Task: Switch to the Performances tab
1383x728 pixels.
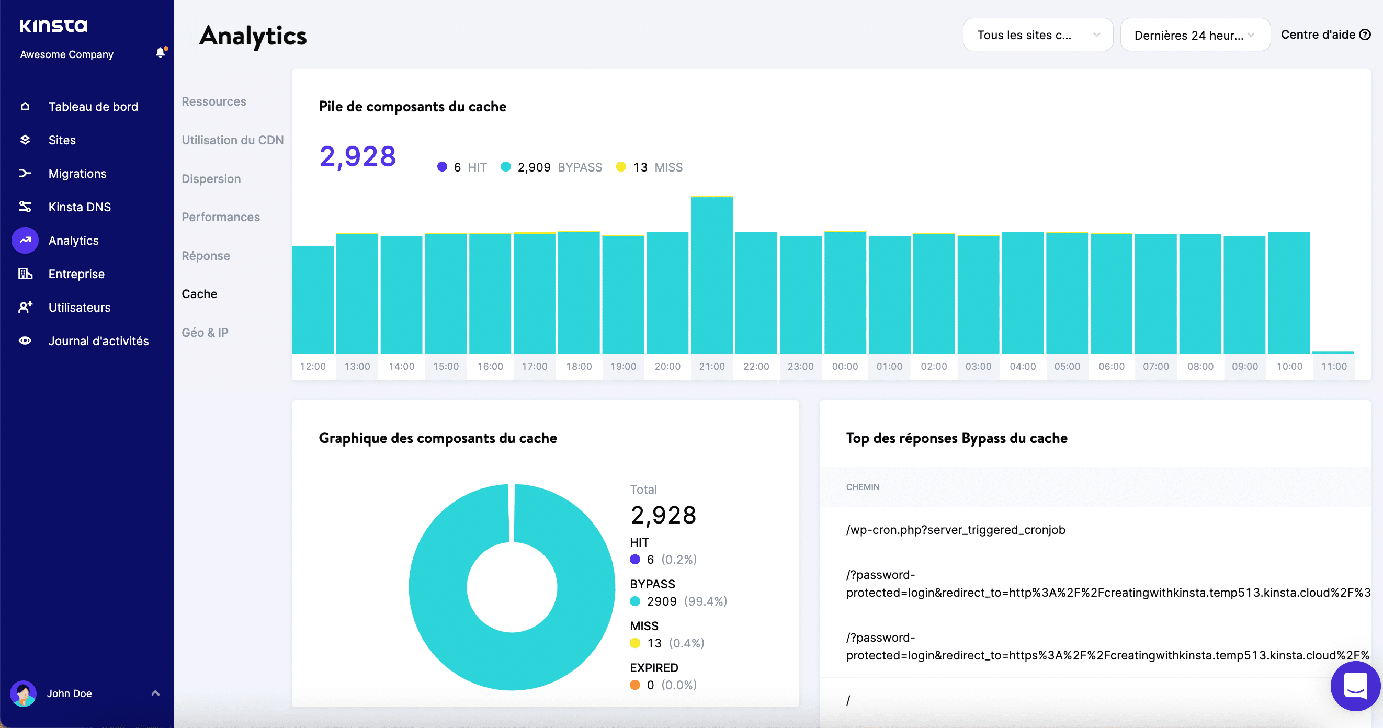Action: point(220,217)
